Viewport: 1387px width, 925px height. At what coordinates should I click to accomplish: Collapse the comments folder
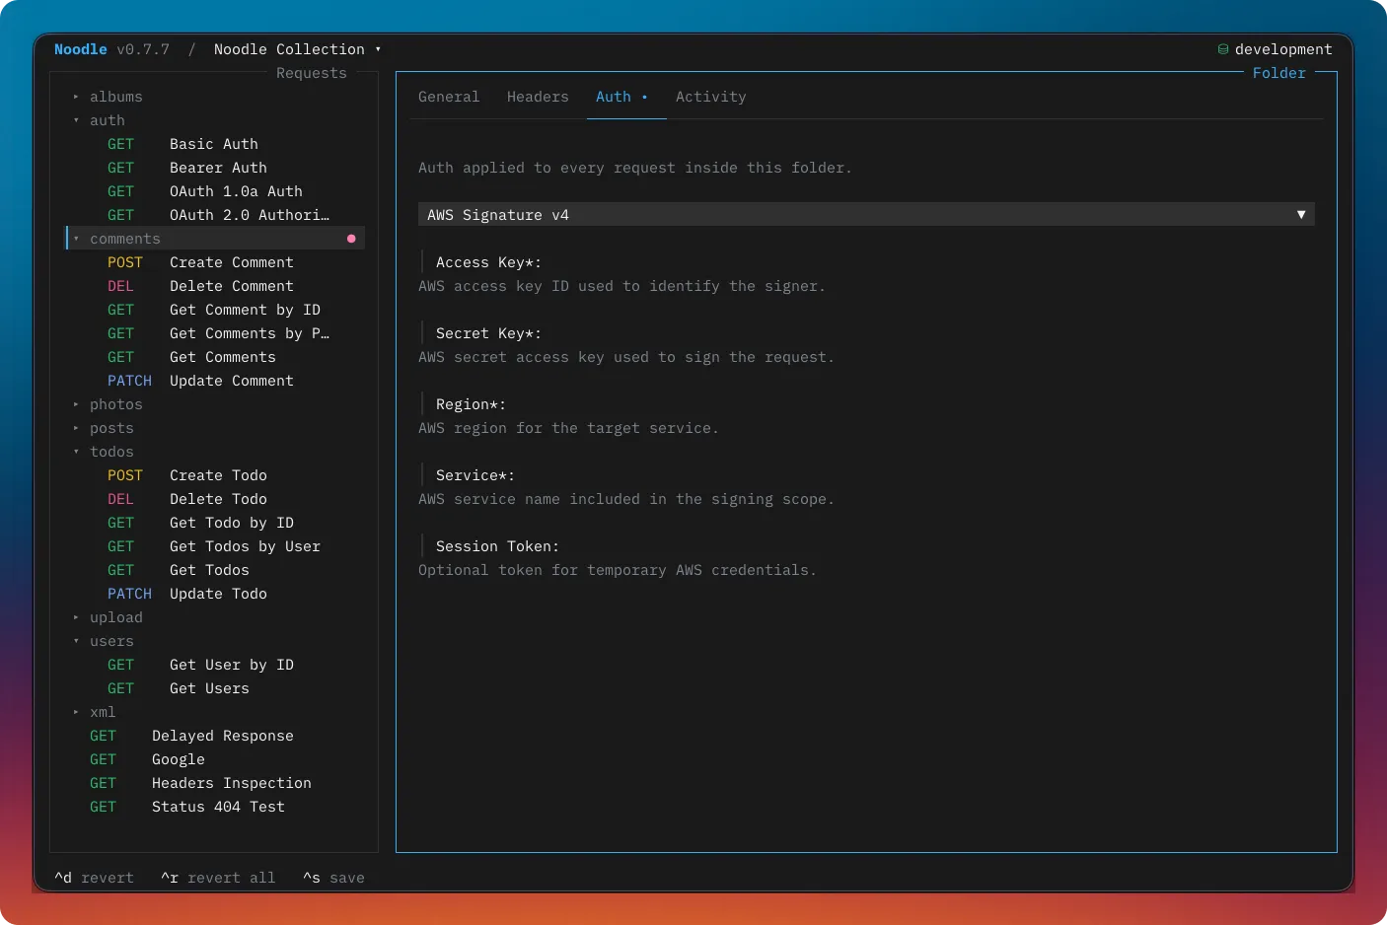76,239
